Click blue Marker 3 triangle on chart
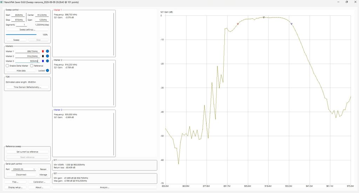 point(291,24)
